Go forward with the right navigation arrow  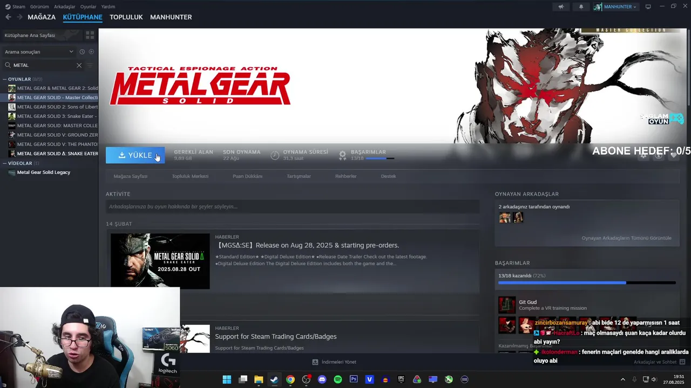(x=19, y=17)
